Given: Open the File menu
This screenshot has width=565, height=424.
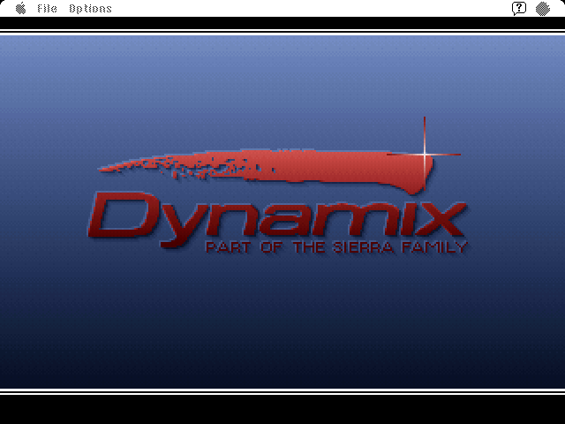Looking at the screenshot, I should (x=47, y=9).
